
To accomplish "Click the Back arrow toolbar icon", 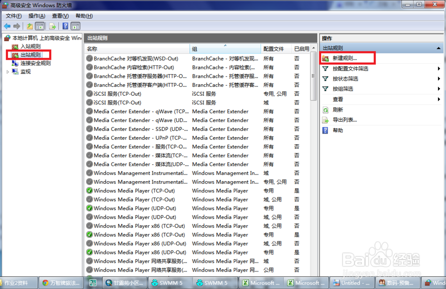I will click(7, 26).
